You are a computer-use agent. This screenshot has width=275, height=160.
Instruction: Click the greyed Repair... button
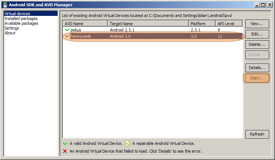tap(257, 55)
